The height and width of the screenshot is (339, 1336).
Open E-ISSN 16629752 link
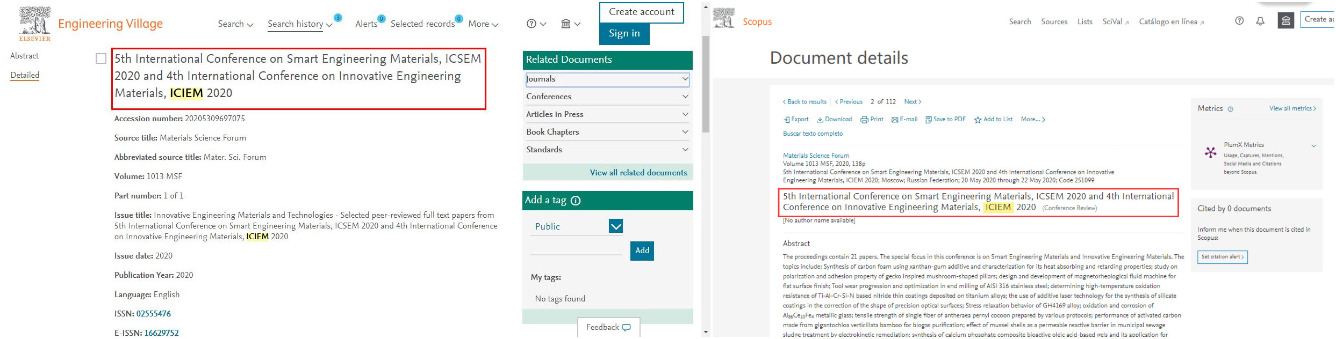coord(161,333)
